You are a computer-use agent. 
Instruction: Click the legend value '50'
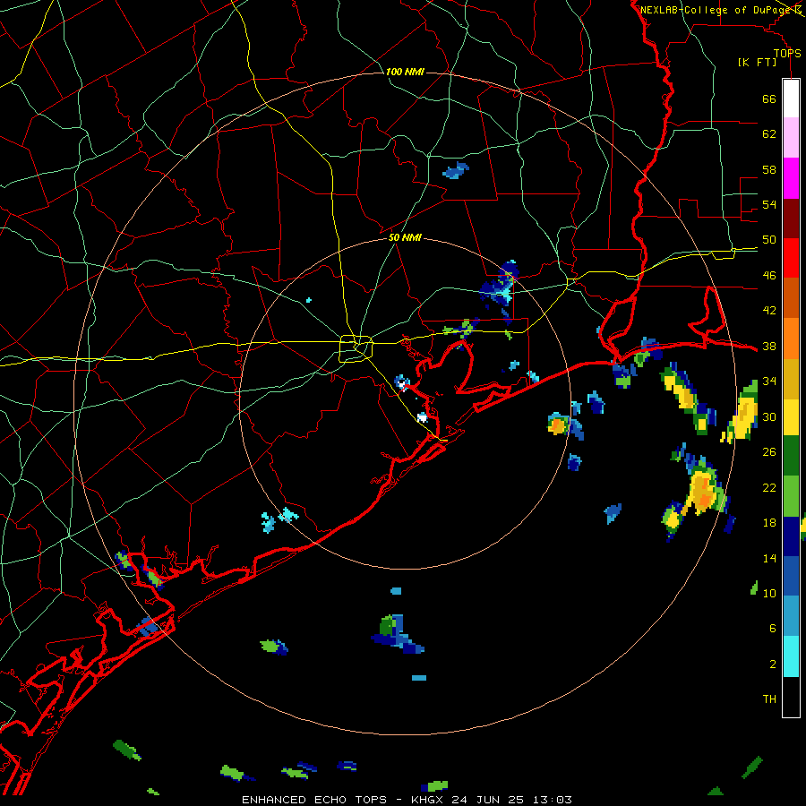tap(769, 240)
